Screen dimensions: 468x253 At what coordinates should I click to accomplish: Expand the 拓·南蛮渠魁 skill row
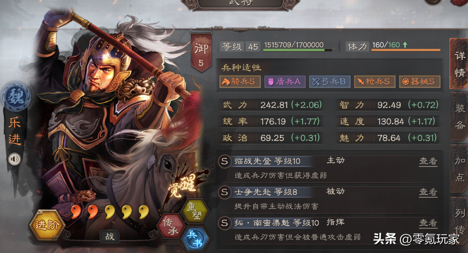329,230
